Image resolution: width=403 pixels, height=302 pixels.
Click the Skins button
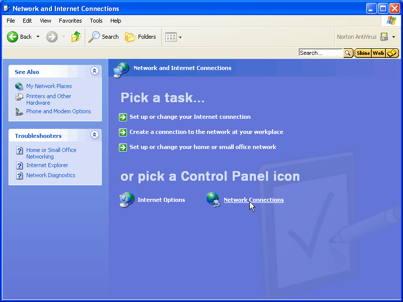pos(363,53)
